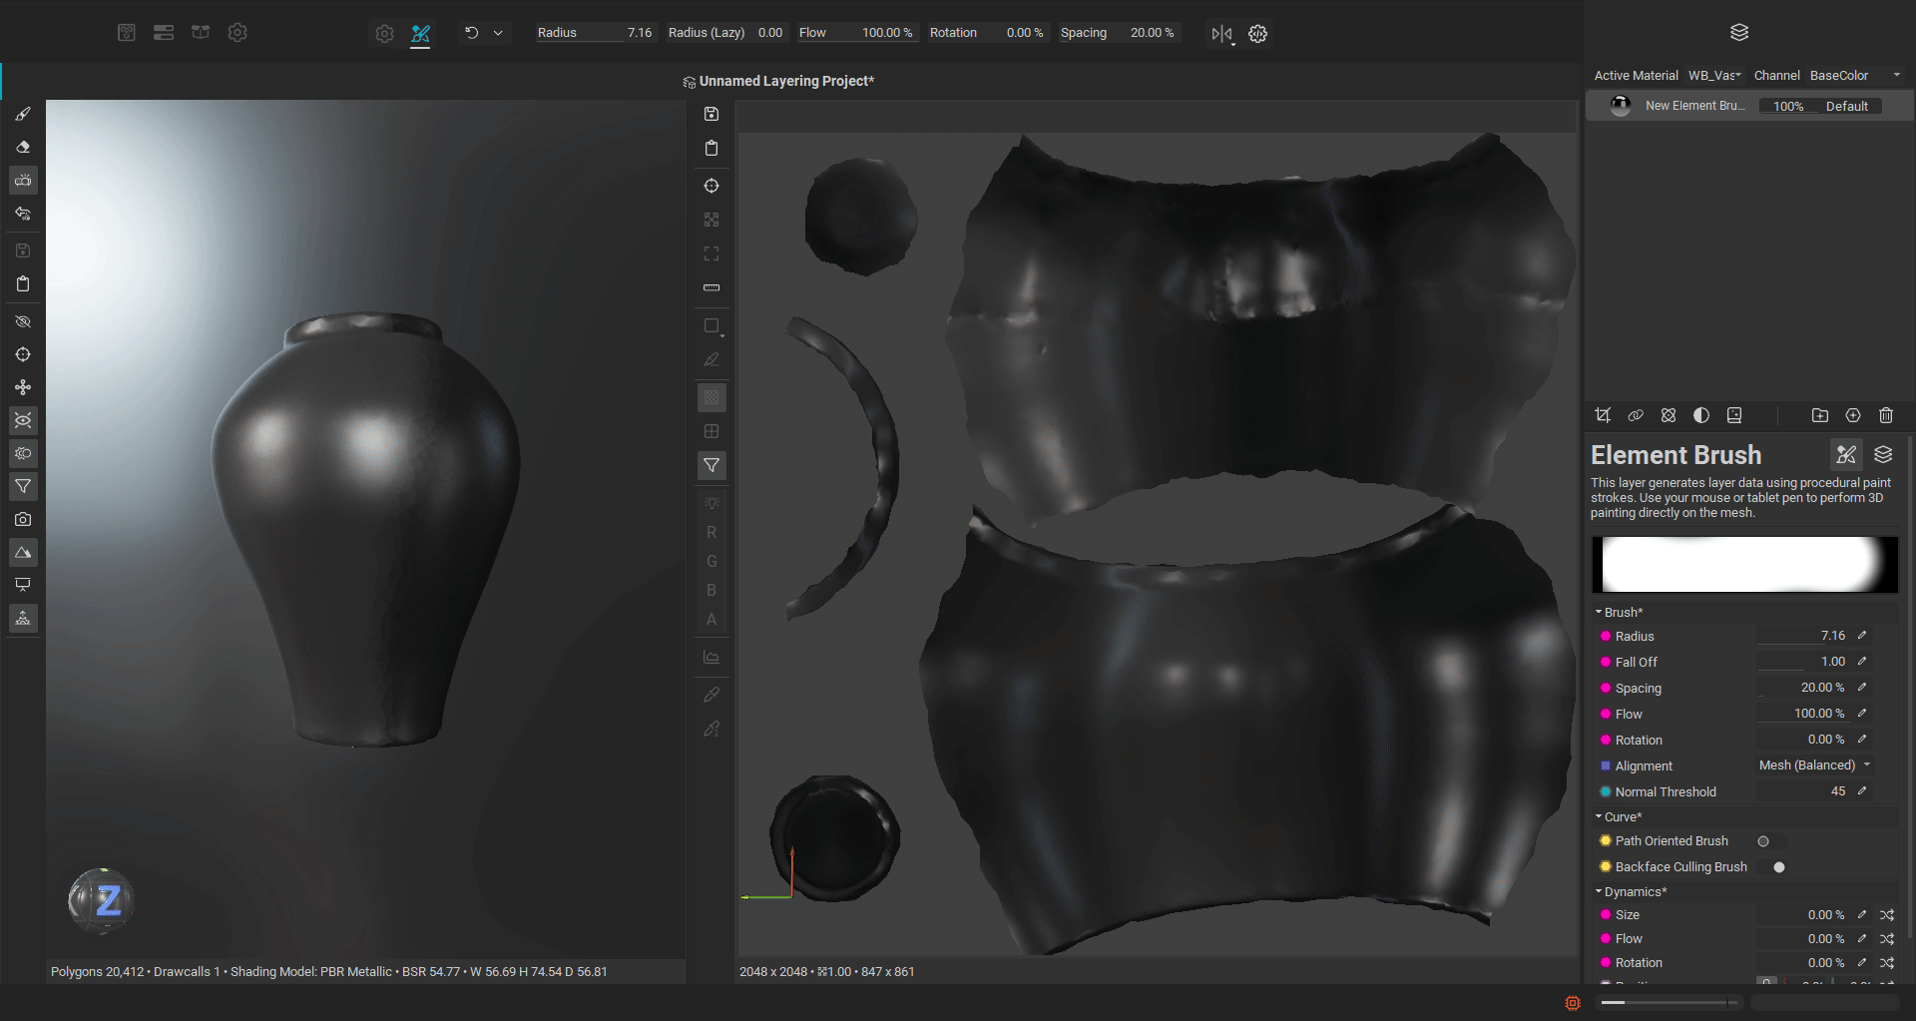
Task: Select the paint brush tool in left toolbar
Action: point(23,114)
